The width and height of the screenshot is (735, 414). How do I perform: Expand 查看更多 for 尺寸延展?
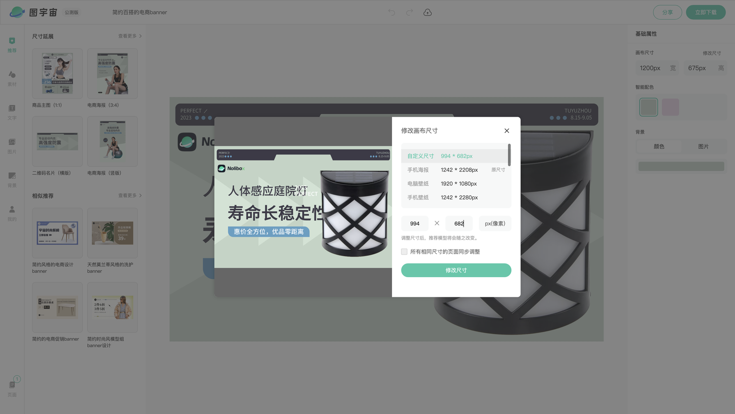pos(130,36)
